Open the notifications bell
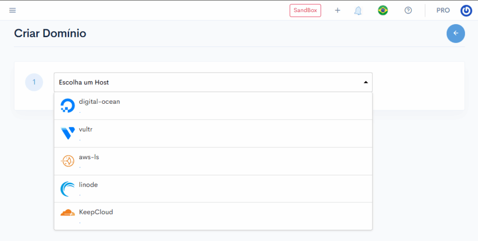478x241 pixels. coord(358,11)
